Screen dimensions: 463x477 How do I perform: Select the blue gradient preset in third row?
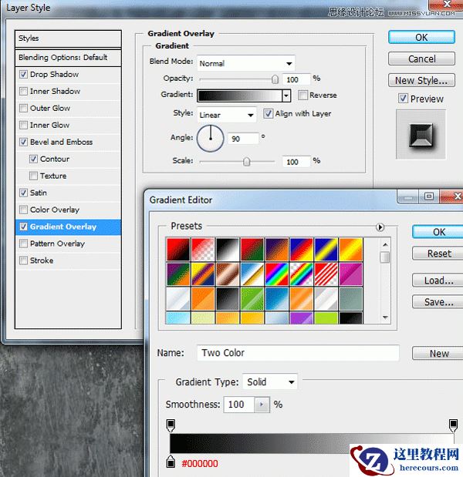point(276,298)
